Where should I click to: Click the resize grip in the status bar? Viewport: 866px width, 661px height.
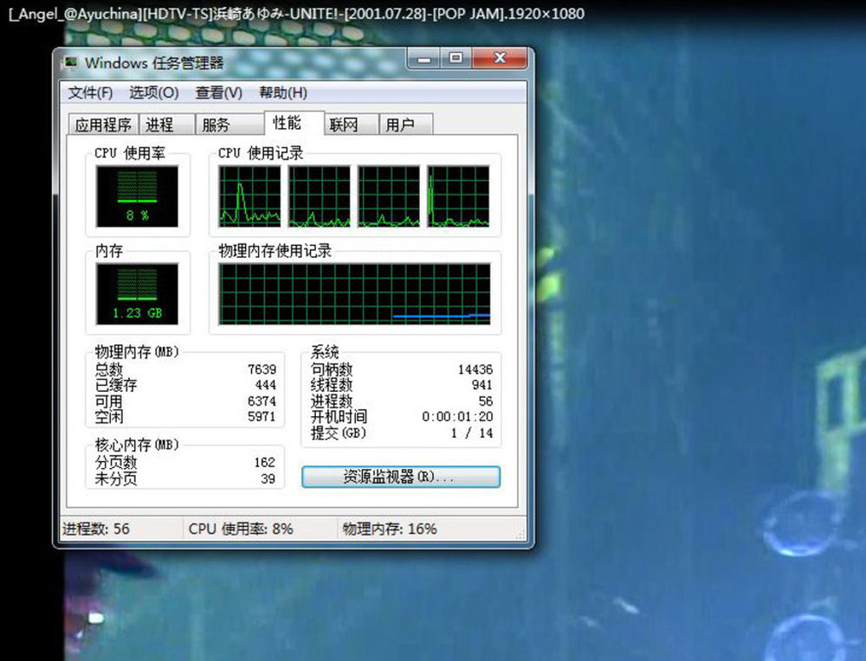[x=520, y=534]
